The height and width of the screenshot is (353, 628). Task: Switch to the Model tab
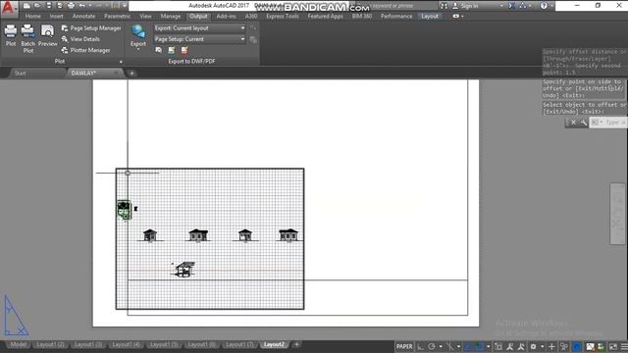[x=19, y=344]
